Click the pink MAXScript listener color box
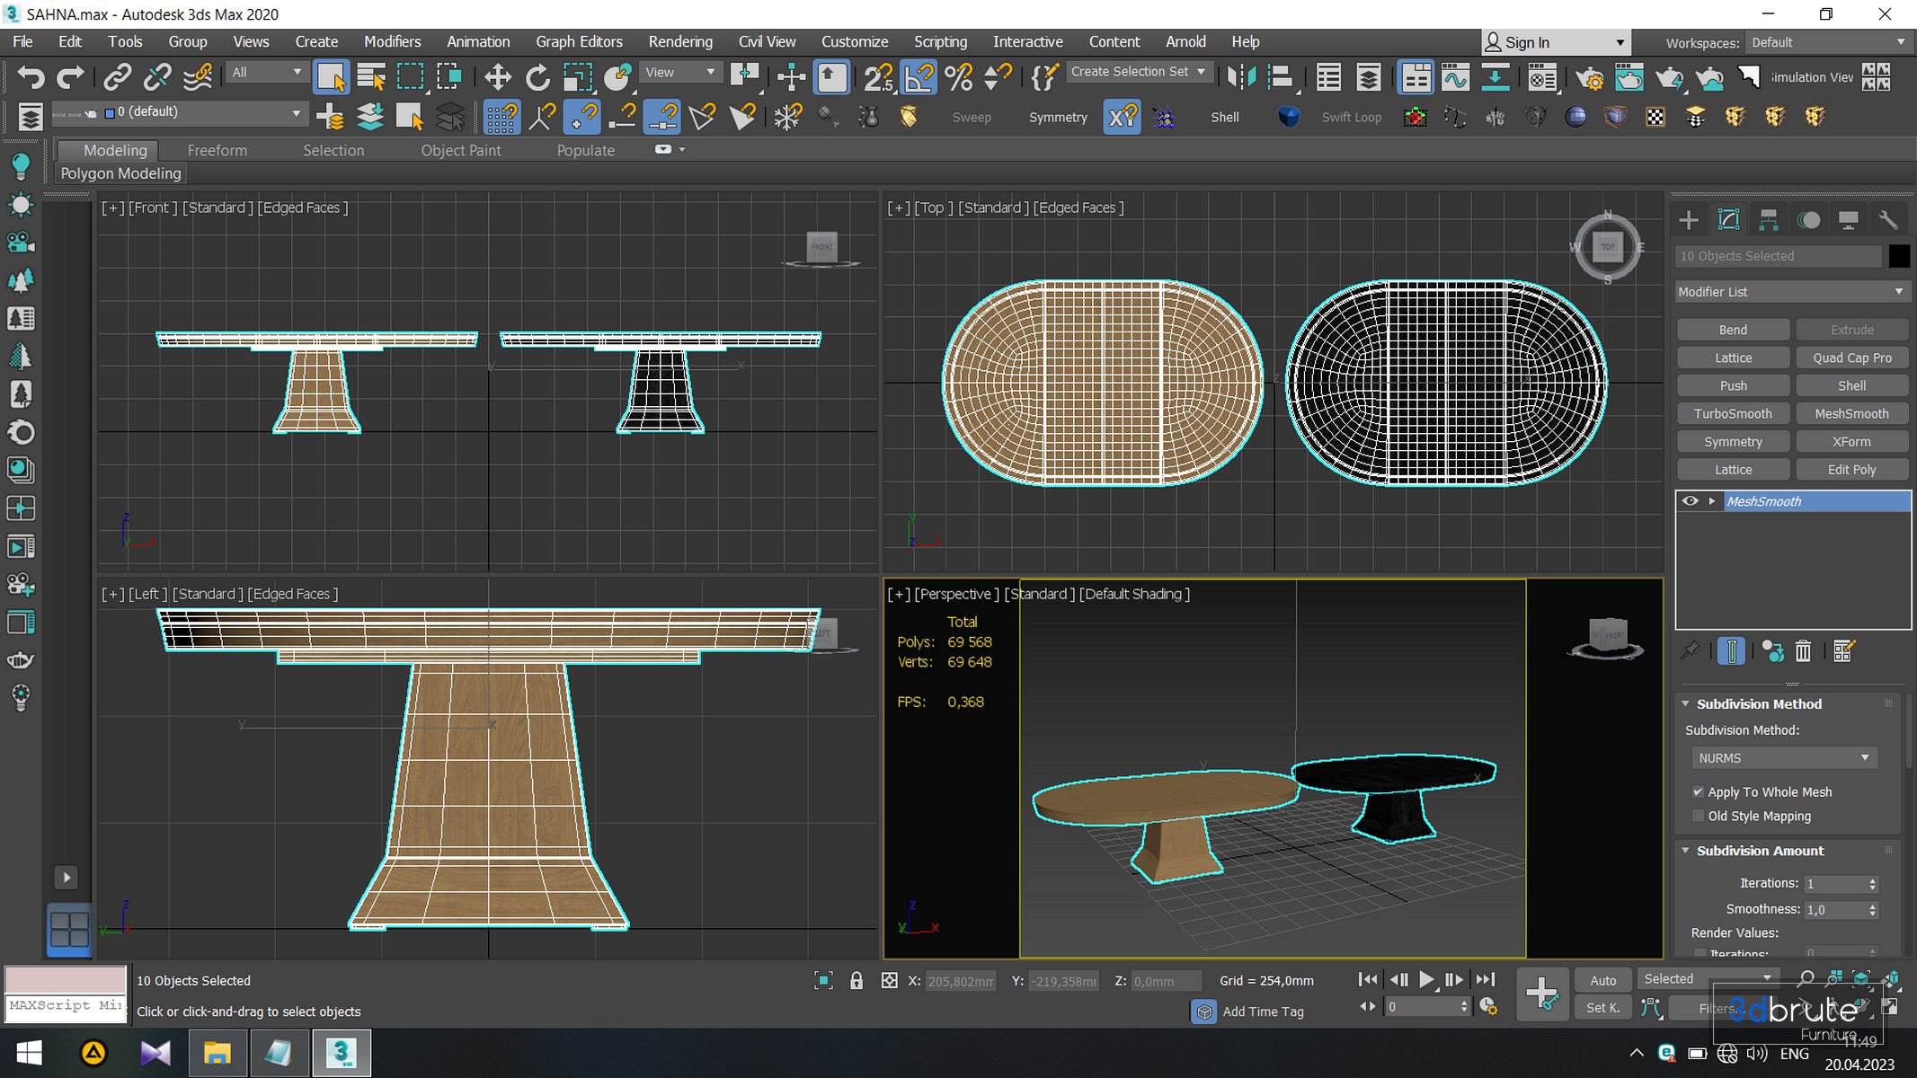 pos(66,979)
